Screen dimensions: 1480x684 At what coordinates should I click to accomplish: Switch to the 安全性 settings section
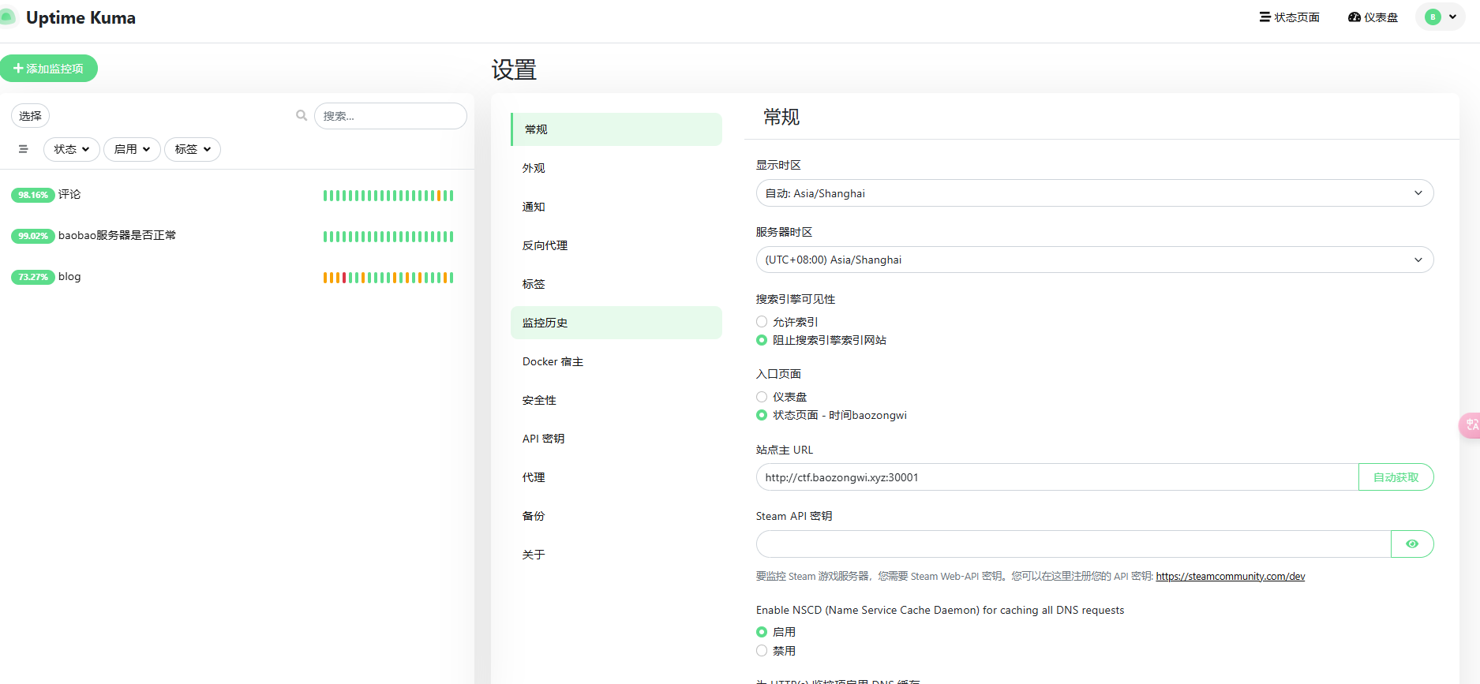[539, 400]
